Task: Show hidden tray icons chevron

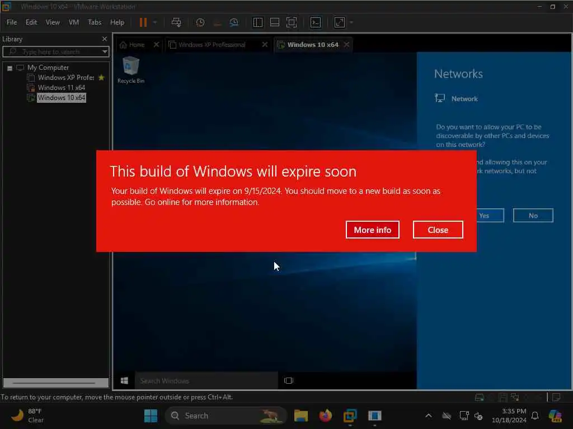Action: [x=428, y=416]
